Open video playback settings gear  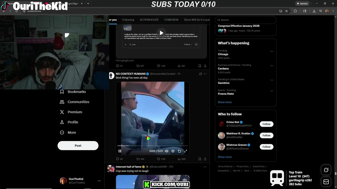(x=173, y=151)
